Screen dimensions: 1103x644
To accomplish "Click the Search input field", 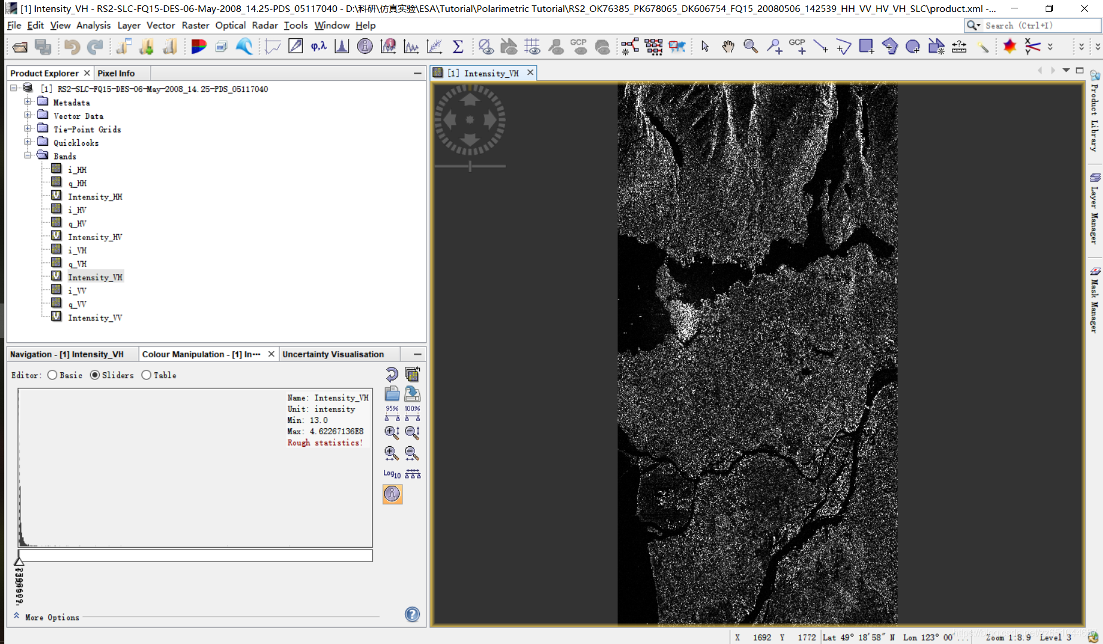I will pos(1039,25).
